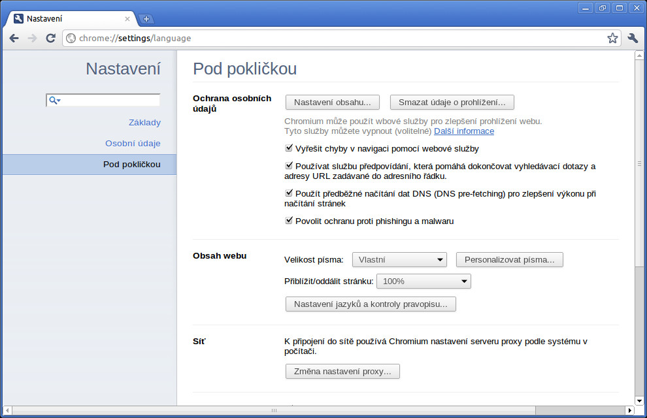Viewport: 647px width, 418px height.
Task: Open Nastavení jazyků a kontroly pravopisu
Action: click(x=371, y=304)
